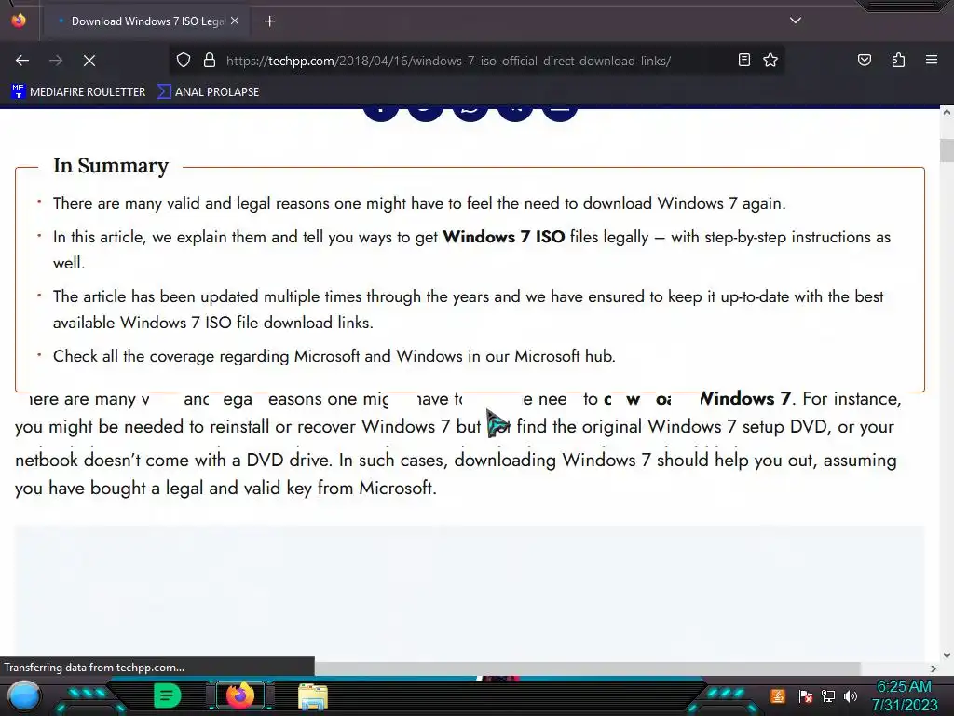This screenshot has height=716, width=954.
Task: Click 'The article has been updated' summary bullet
Action: (x=468, y=310)
